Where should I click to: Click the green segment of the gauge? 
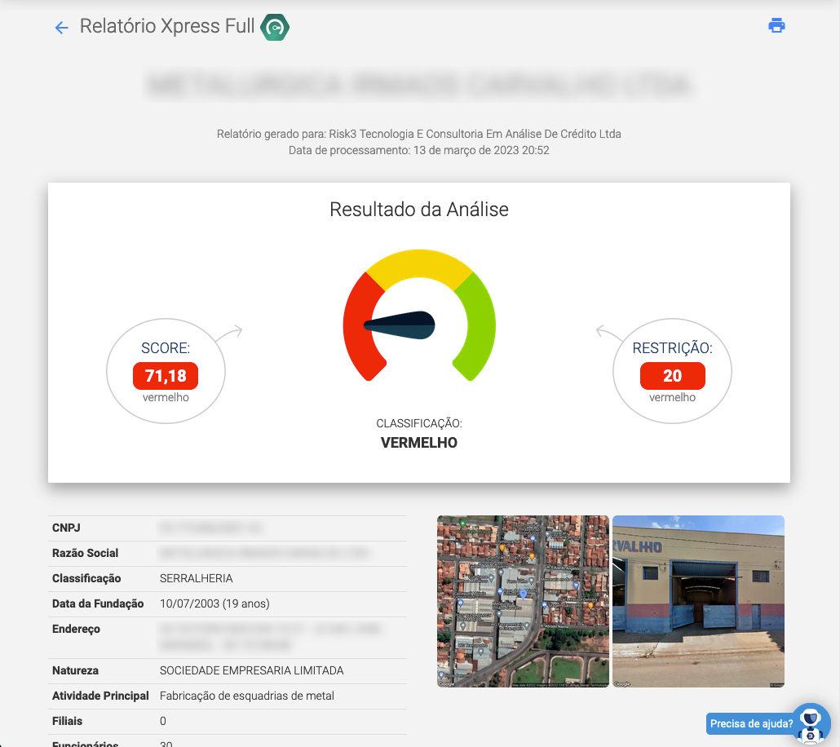479,326
